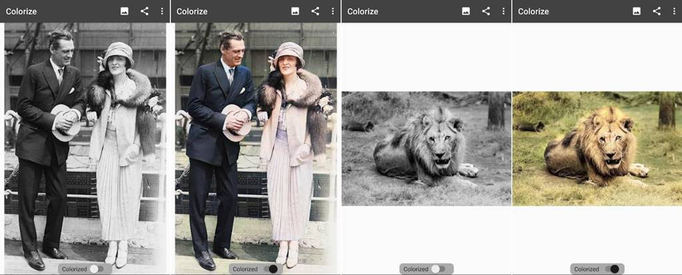The height and width of the screenshot is (275, 682).
Task: Click Colorize title on black-and-white couple screen
Action: (x=21, y=12)
